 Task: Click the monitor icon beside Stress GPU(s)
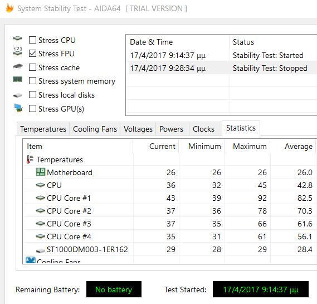click(18, 108)
